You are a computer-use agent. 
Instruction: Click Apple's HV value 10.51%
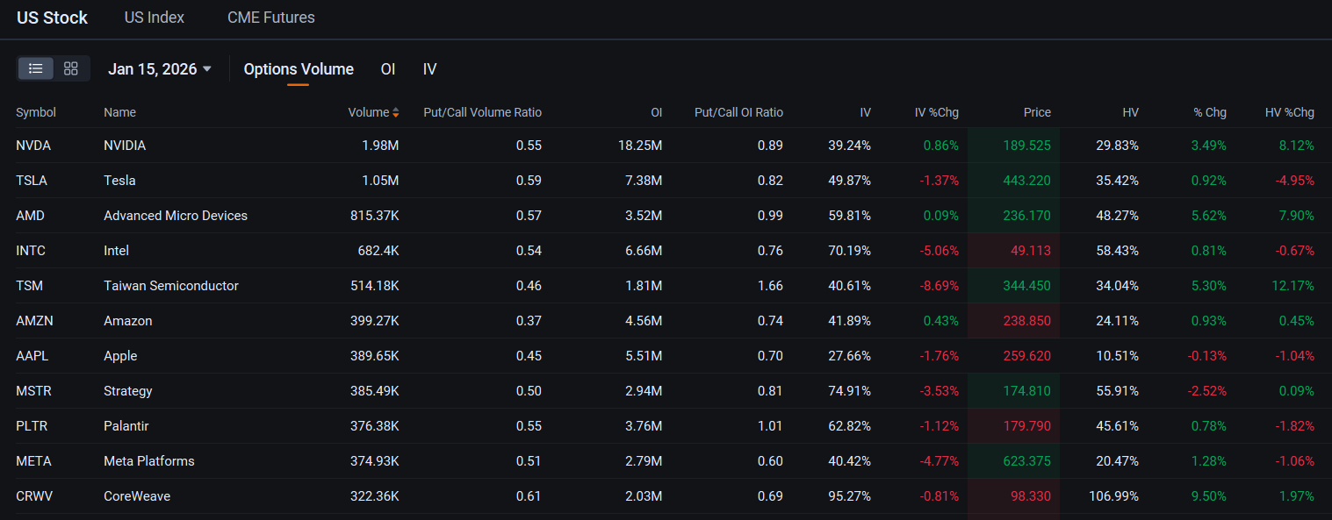(1117, 356)
